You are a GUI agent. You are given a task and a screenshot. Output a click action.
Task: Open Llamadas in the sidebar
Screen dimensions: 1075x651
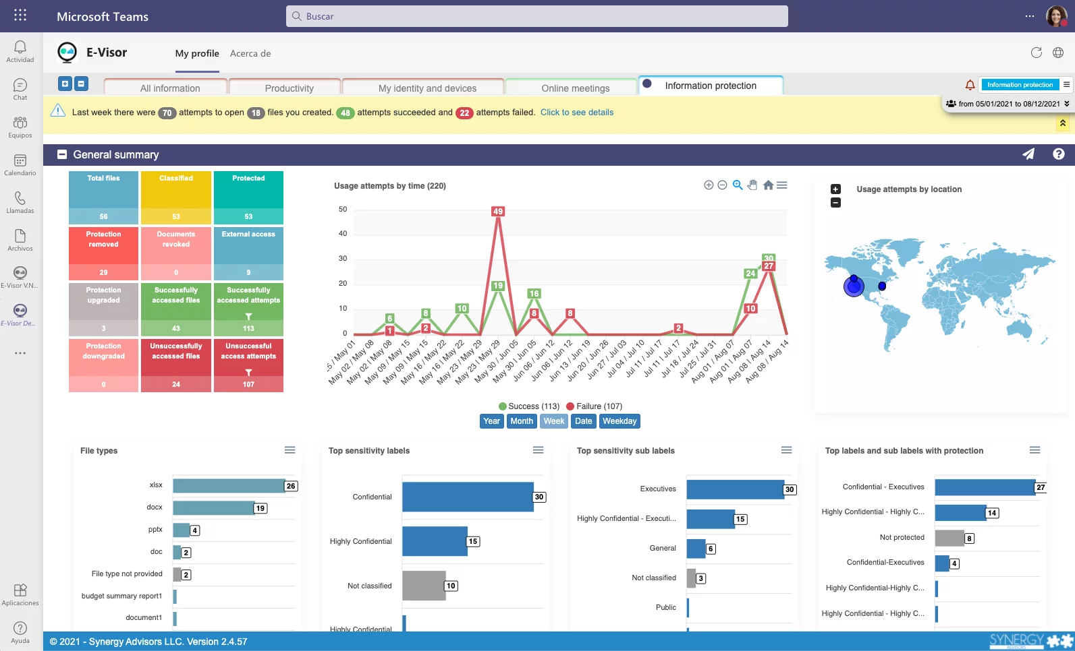[x=20, y=202]
